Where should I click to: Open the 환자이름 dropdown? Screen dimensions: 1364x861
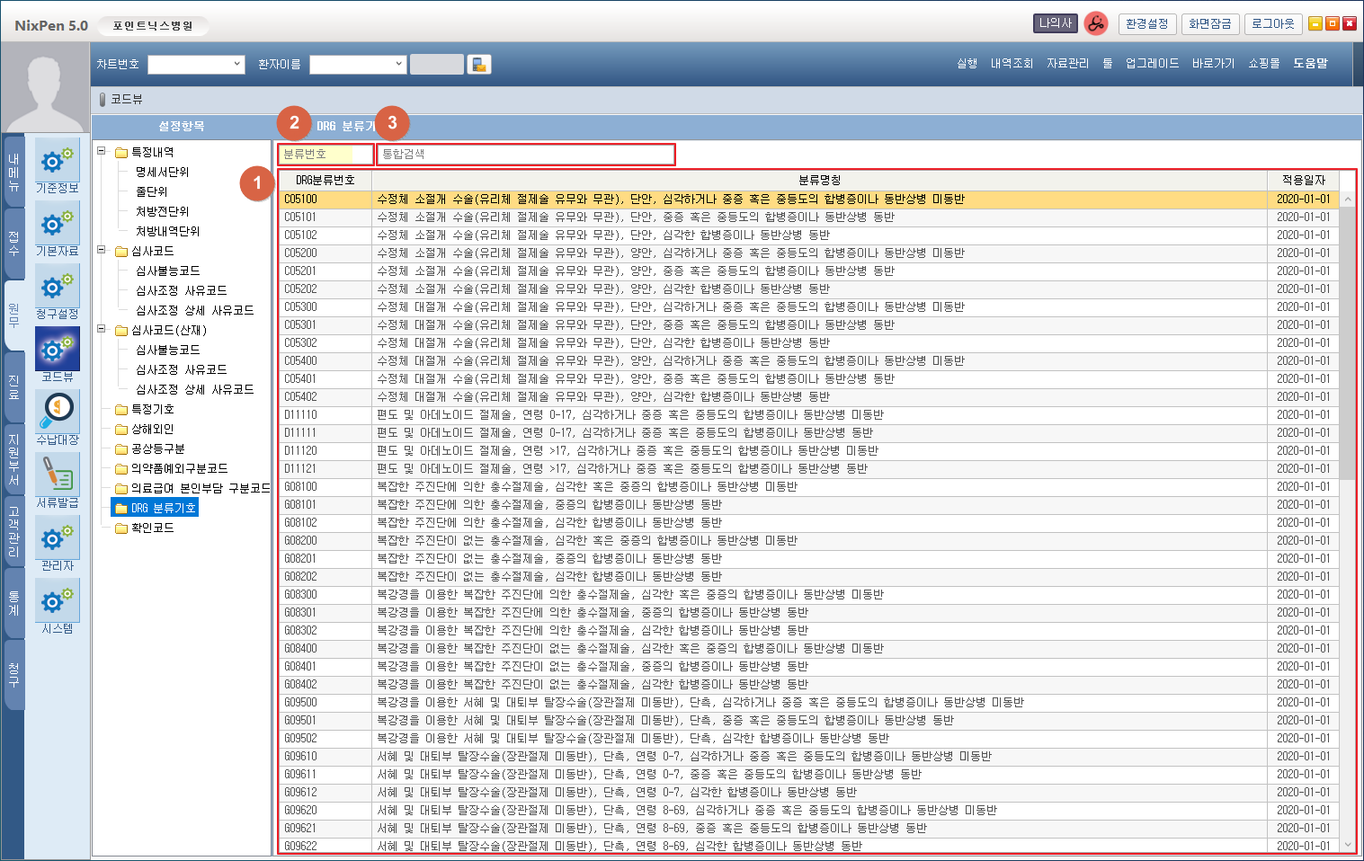[398, 65]
